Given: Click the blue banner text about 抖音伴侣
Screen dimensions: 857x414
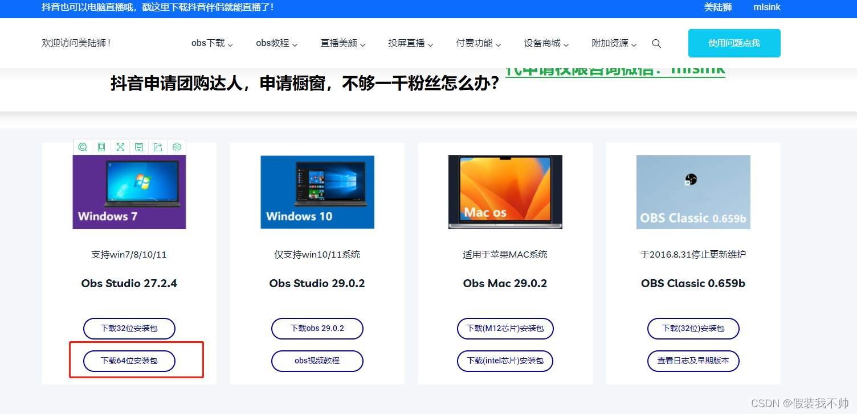Looking at the screenshot, I should (158, 7).
